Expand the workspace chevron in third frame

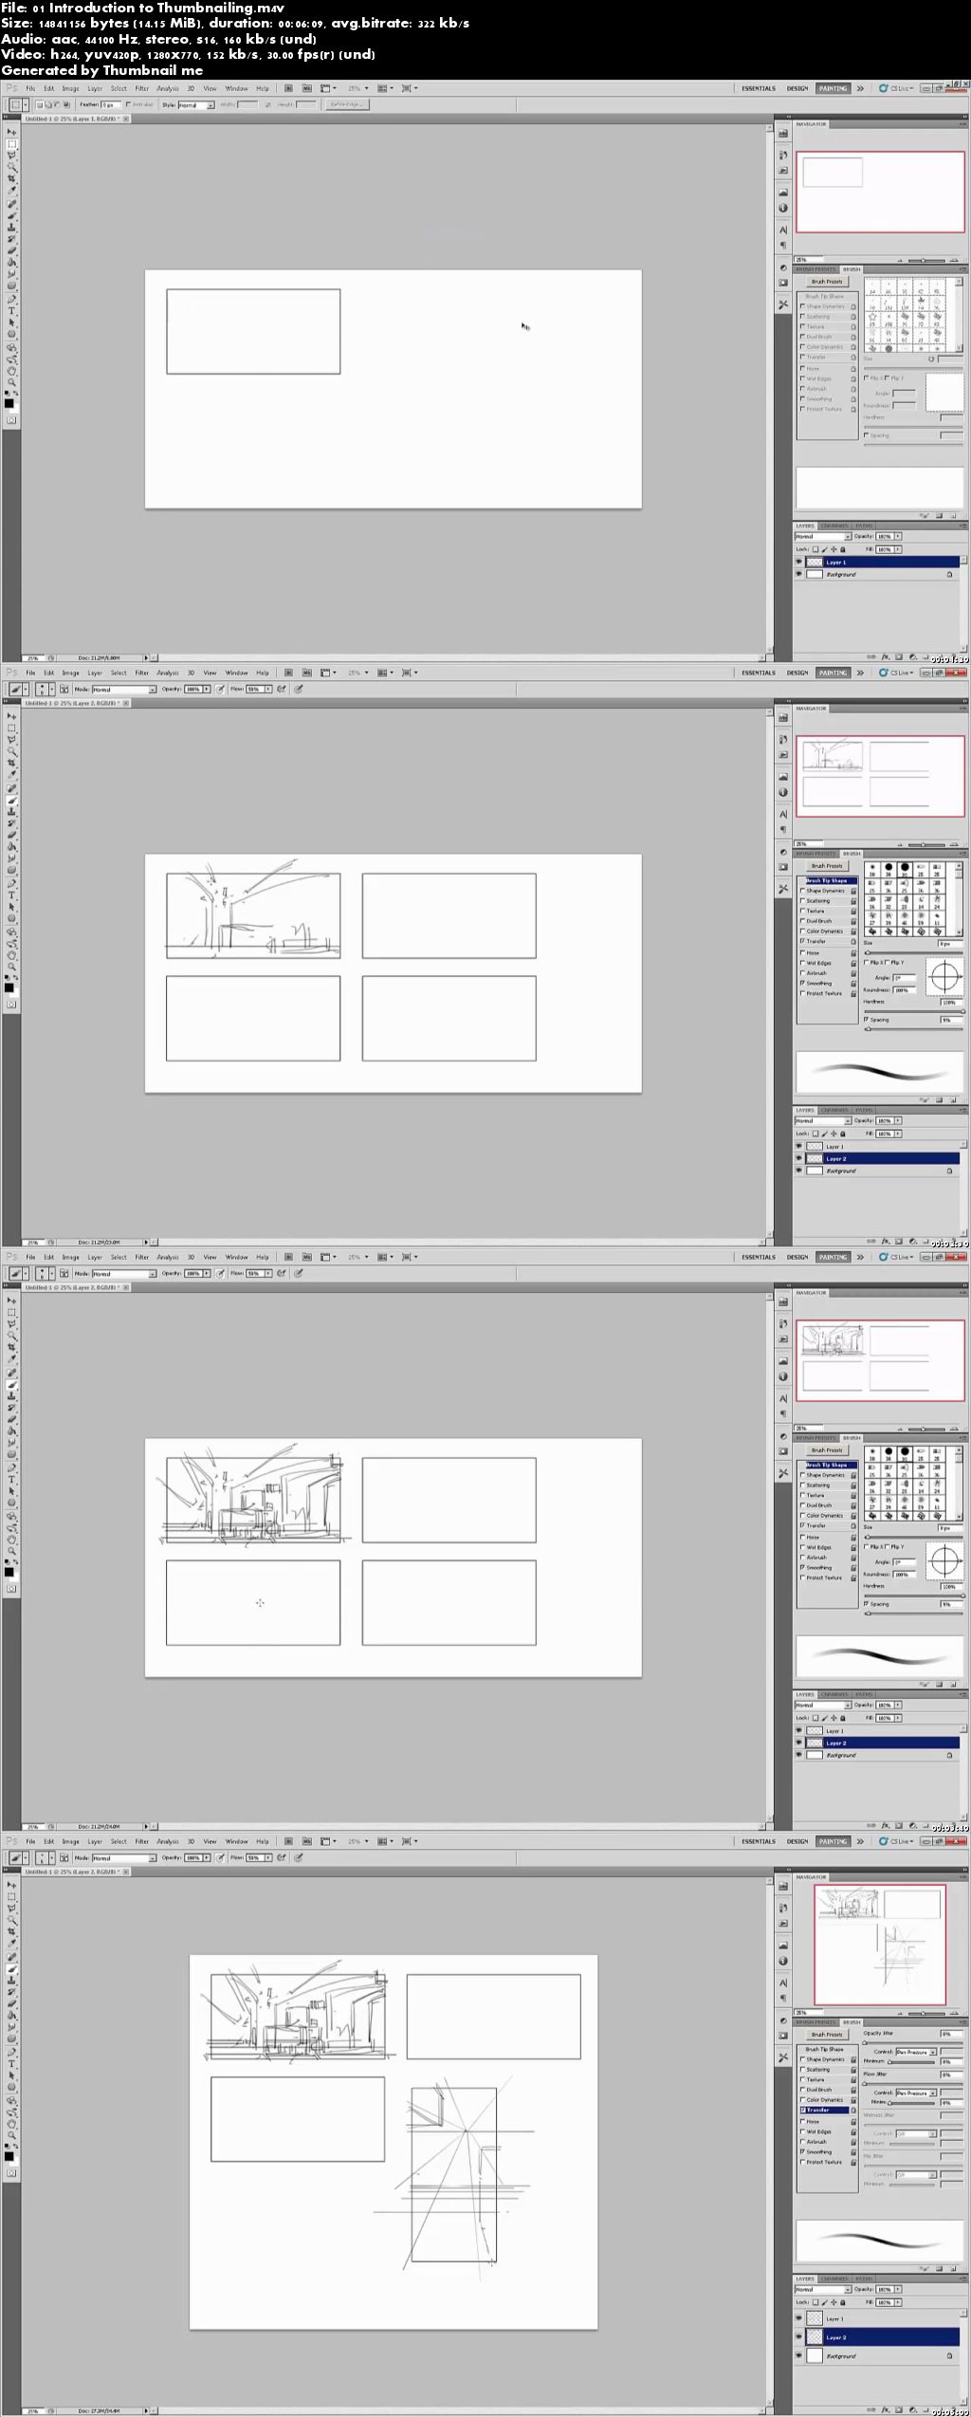coord(860,1257)
